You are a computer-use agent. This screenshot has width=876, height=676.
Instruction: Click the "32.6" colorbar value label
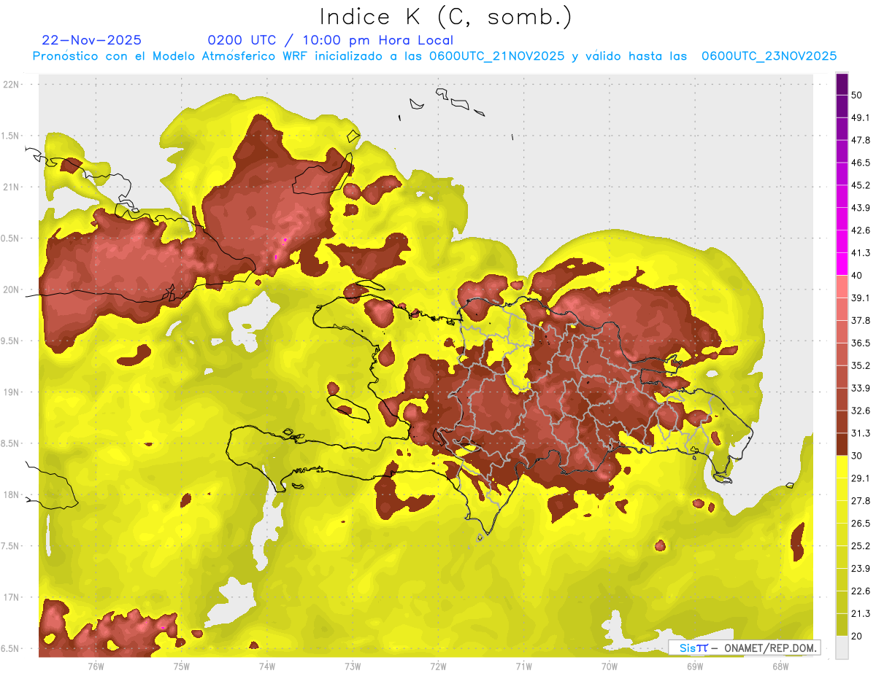861,411
